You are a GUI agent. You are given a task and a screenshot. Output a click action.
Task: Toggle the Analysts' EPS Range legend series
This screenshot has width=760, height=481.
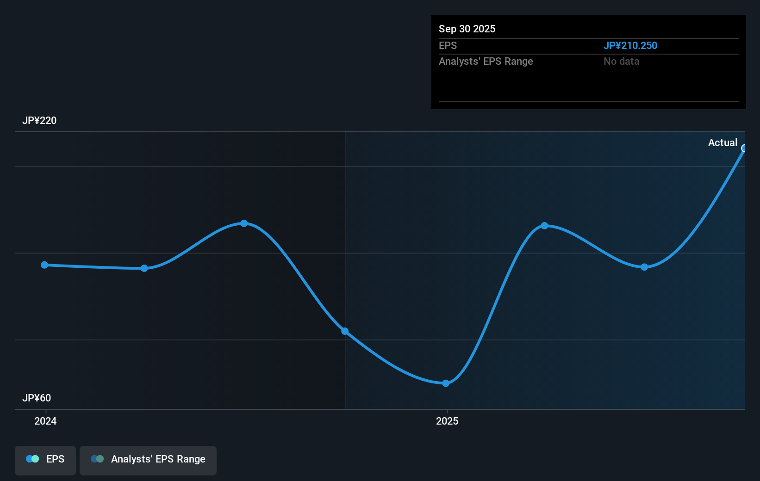coord(148,460)
